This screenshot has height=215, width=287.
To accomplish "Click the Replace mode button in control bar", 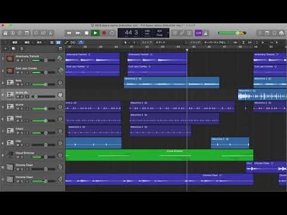I will 175,33.
